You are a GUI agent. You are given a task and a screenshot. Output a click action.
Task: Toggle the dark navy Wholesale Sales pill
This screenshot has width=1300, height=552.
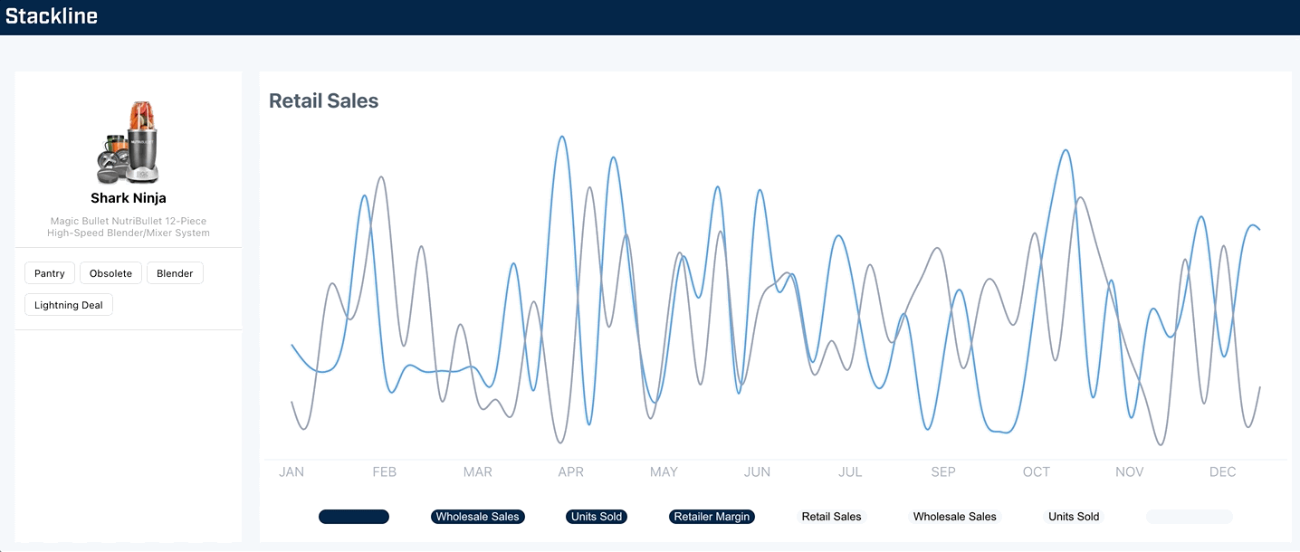click(x=478, y=517)
